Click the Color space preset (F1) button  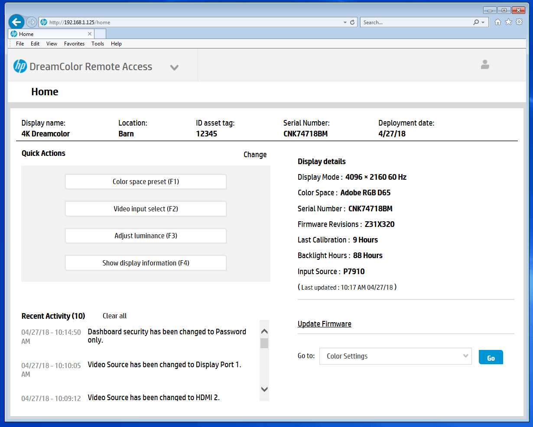[x=146, y=182]
